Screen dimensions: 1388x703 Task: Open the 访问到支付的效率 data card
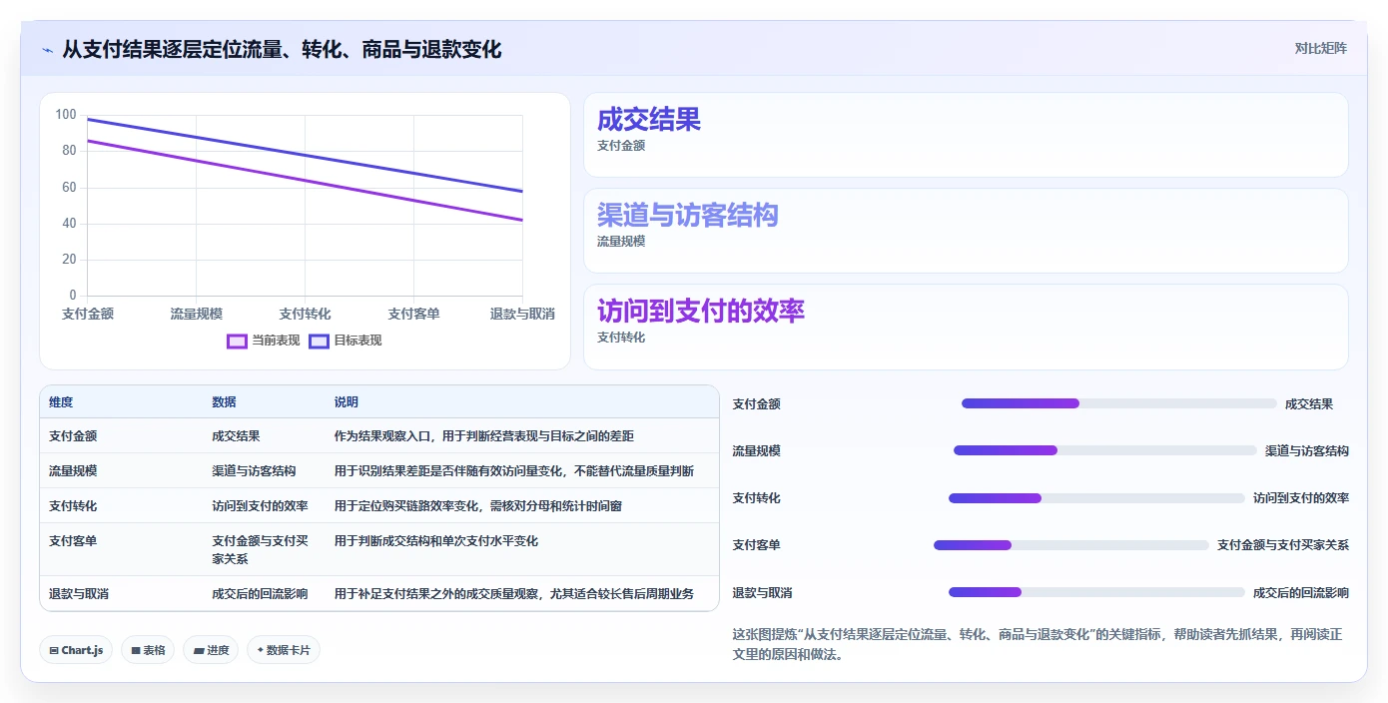966,327
